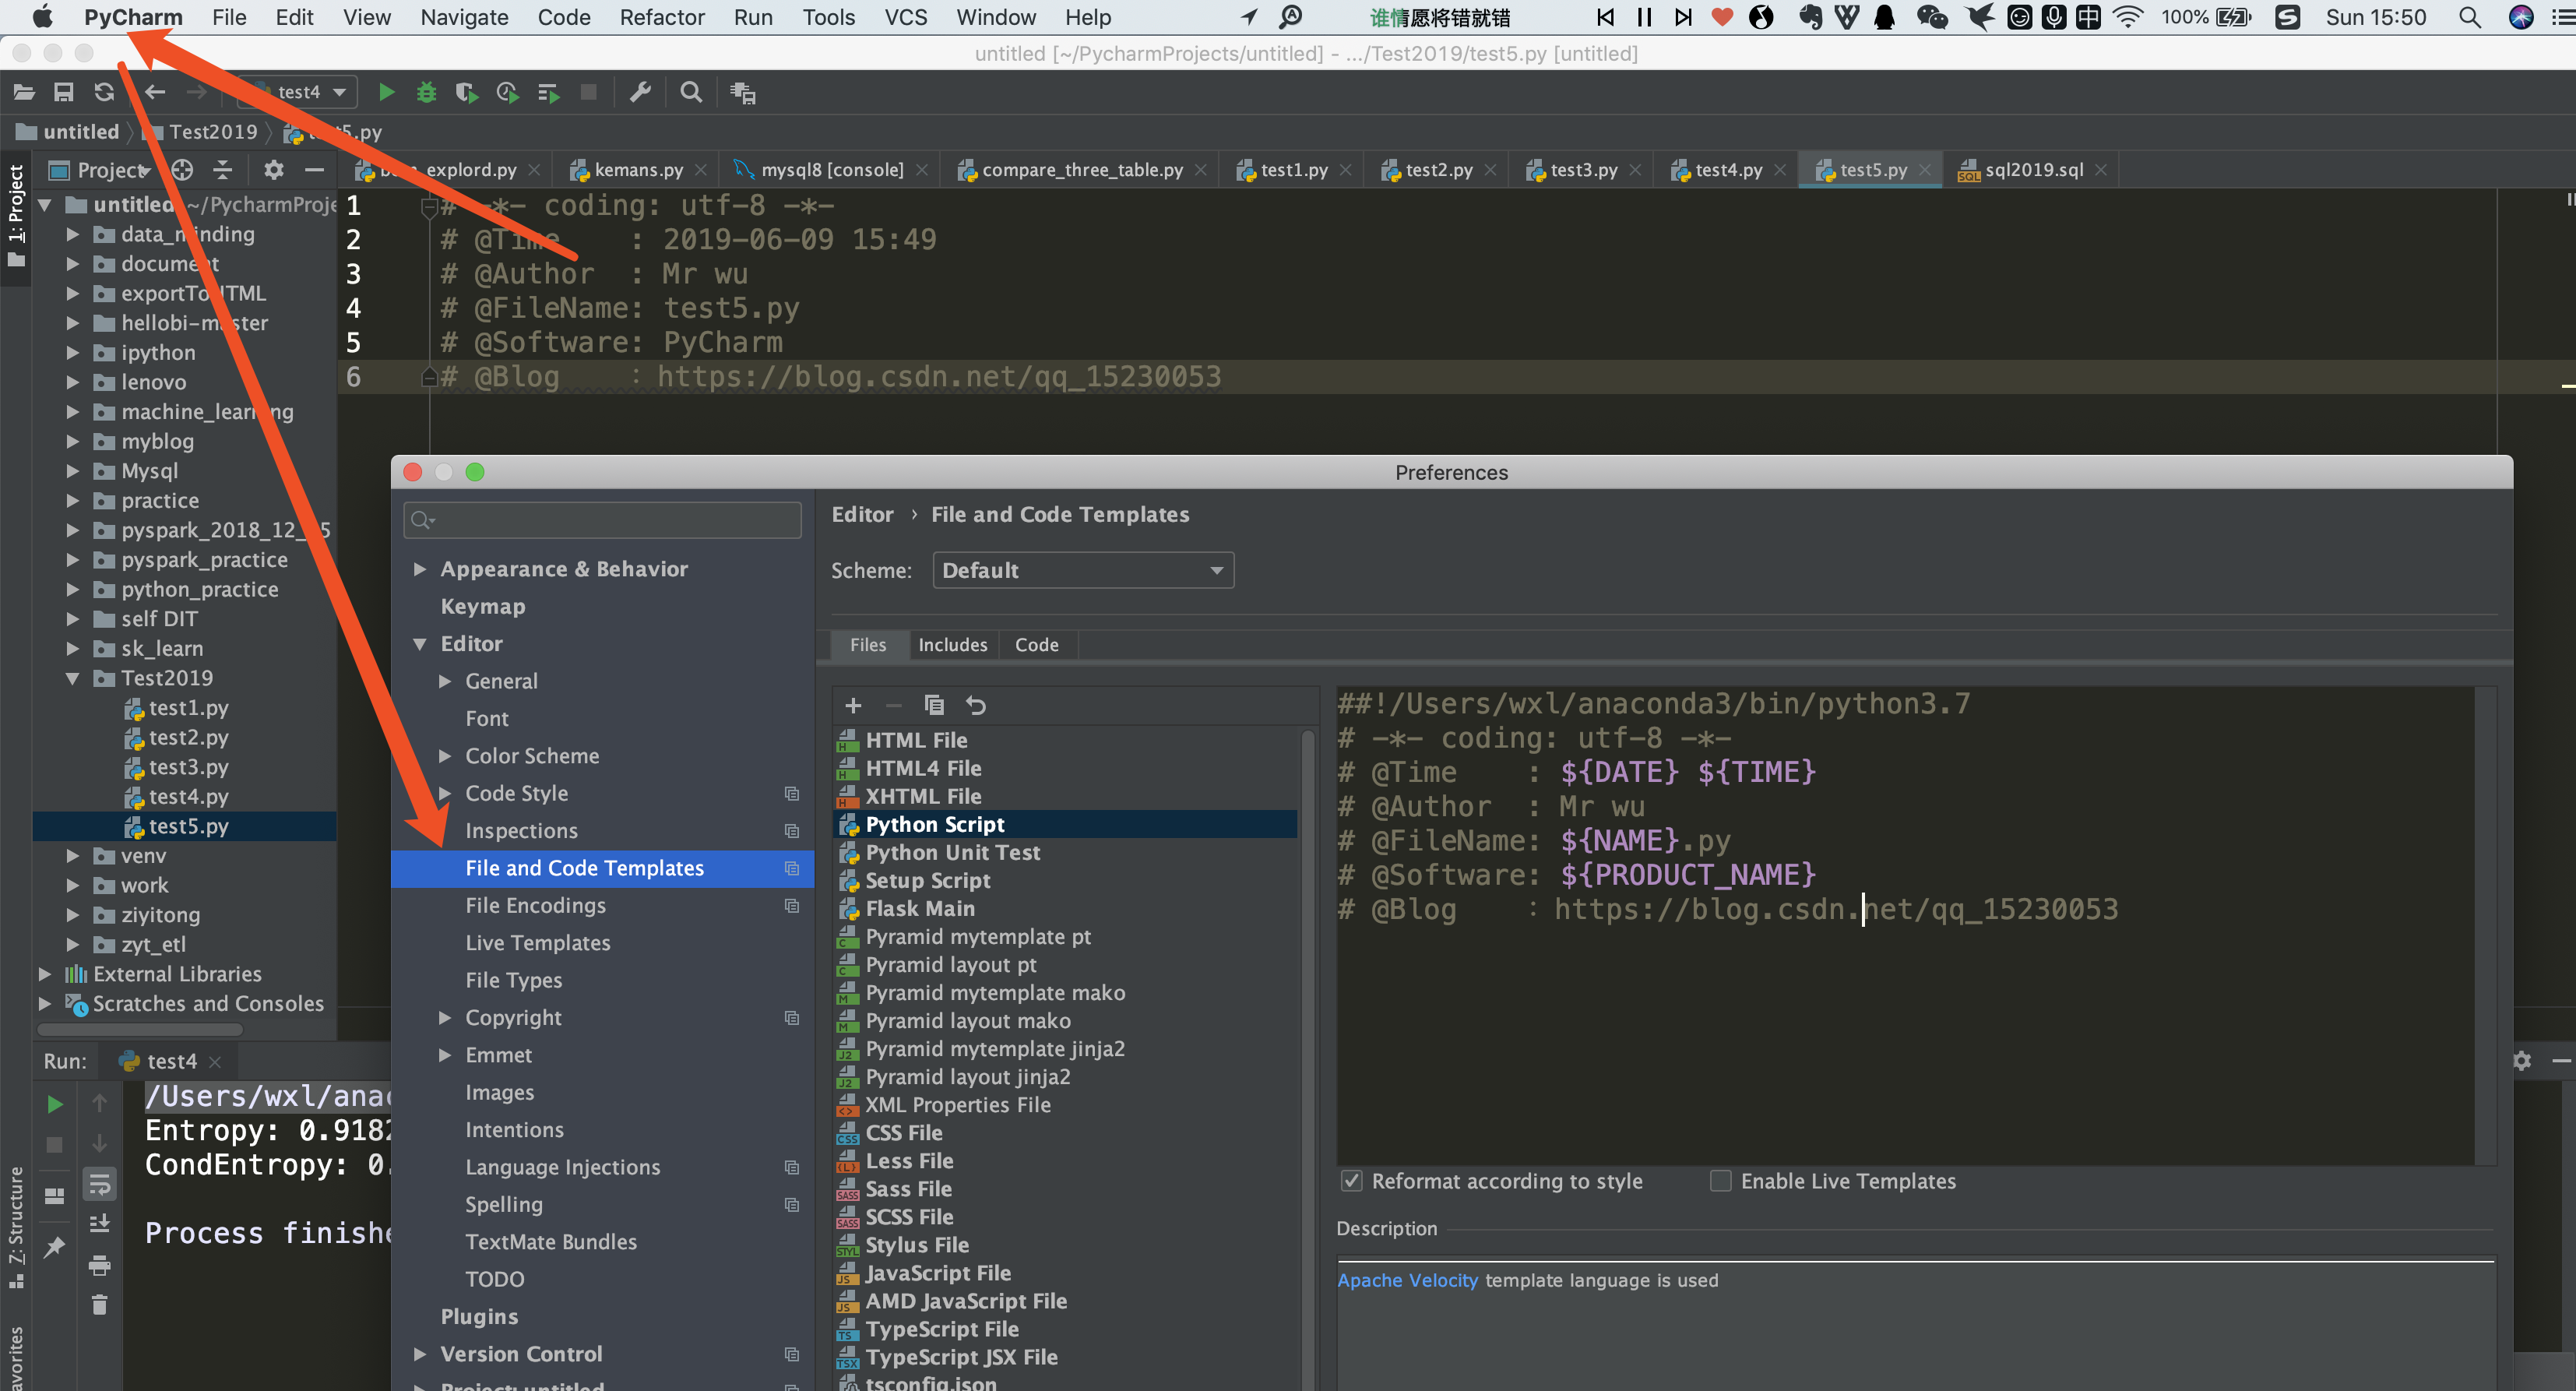Click Create Template plus icon
This screenshot has width=2576, height=1391.
click(x=853, y=705)
